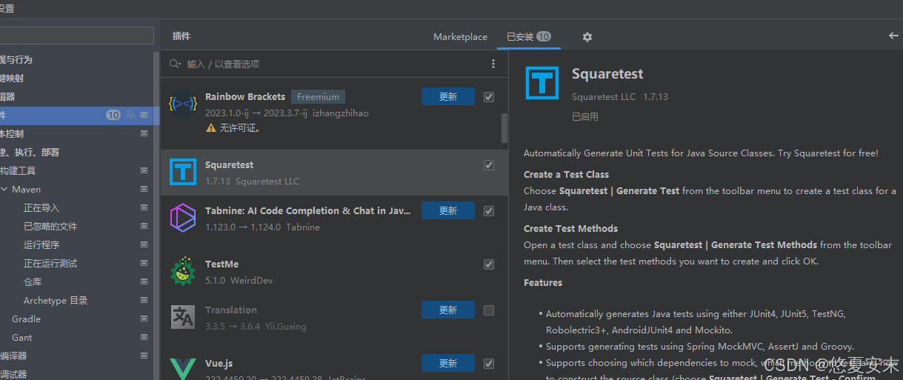Open the plugin settings gear menu
The image size is (903, 380).
(587, 37)
